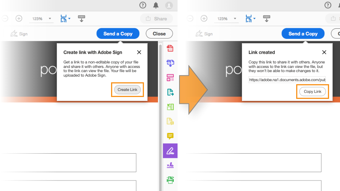Image resolution: width=340 pixels, height=191 pixels.
Task: Click Send a Copy in left panel
Action: (118, 34)
